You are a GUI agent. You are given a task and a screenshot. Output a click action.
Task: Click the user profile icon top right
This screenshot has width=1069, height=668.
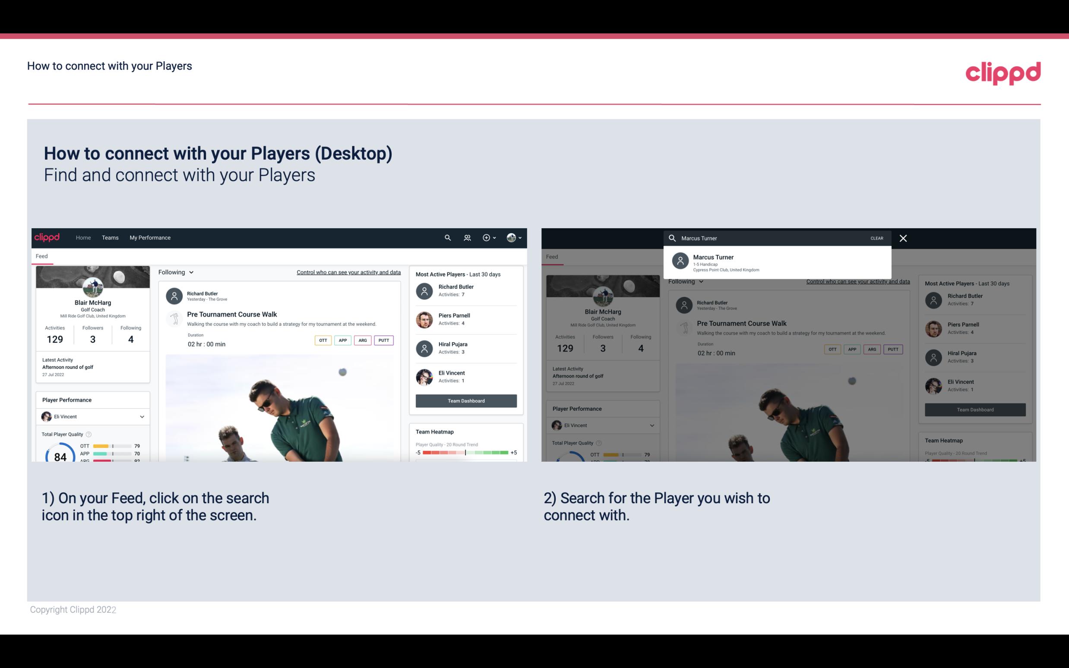click(x=512, y=237)
